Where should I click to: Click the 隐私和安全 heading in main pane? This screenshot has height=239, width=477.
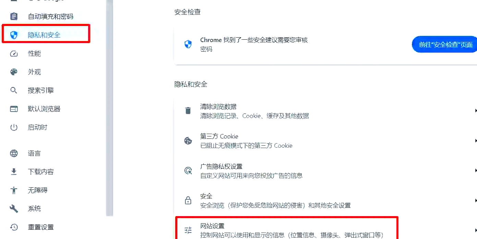click(x=191, y=84)
